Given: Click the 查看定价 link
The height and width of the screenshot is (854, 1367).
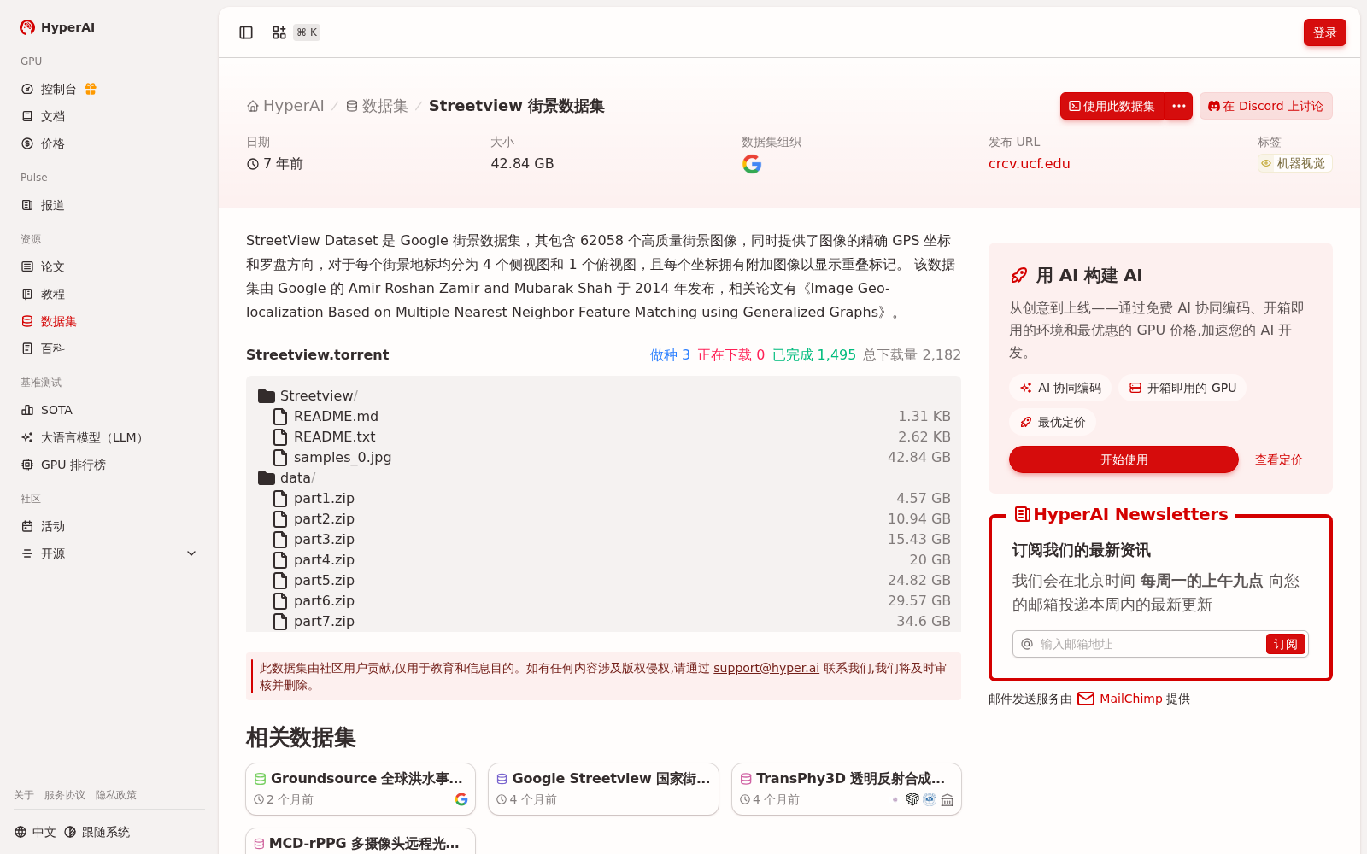Looking at the screenshot, I should pyautogui.click(x=1278, y=459).
